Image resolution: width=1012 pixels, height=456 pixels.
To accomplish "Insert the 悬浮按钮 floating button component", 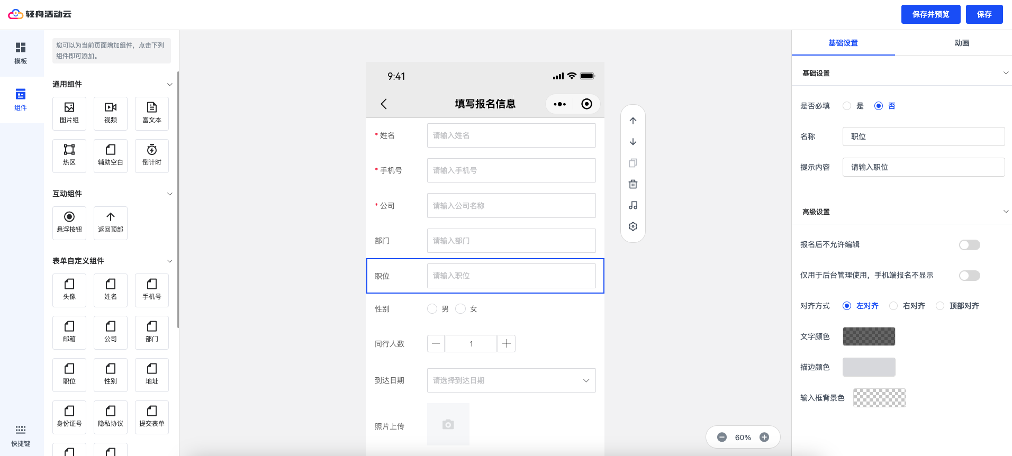I will pyautogui.click(x=69, y=223).
